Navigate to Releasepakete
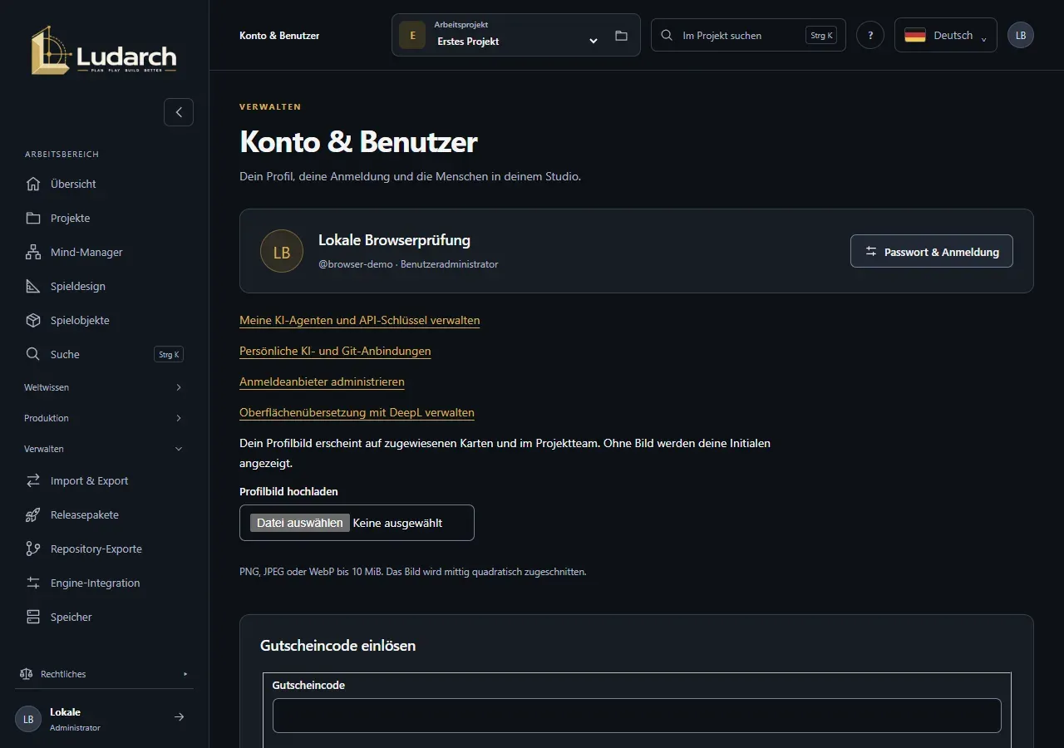The width and height of the screenshot is (1064, 748). pyautogui.click(x=104, y=514)
